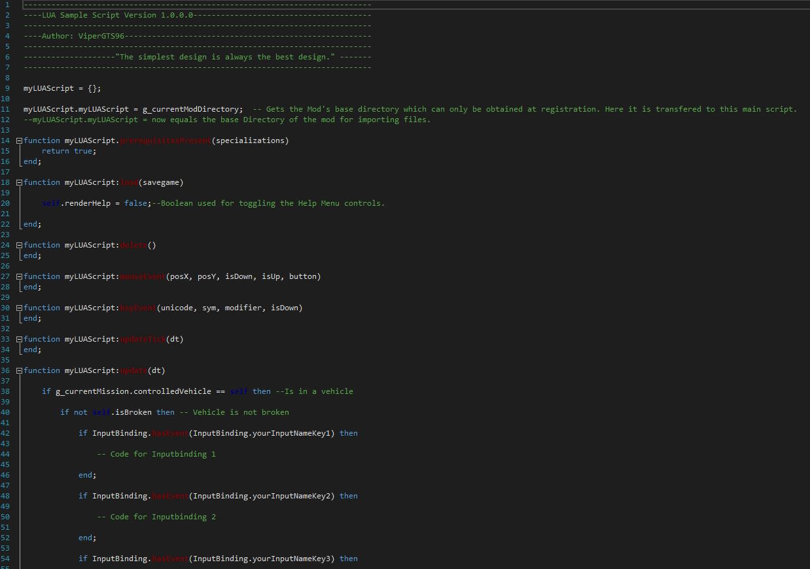Image resolution: width=810 pixels, height=569 pixels.
Task: Collapse the update function fold marker
Action: point(20,370)
